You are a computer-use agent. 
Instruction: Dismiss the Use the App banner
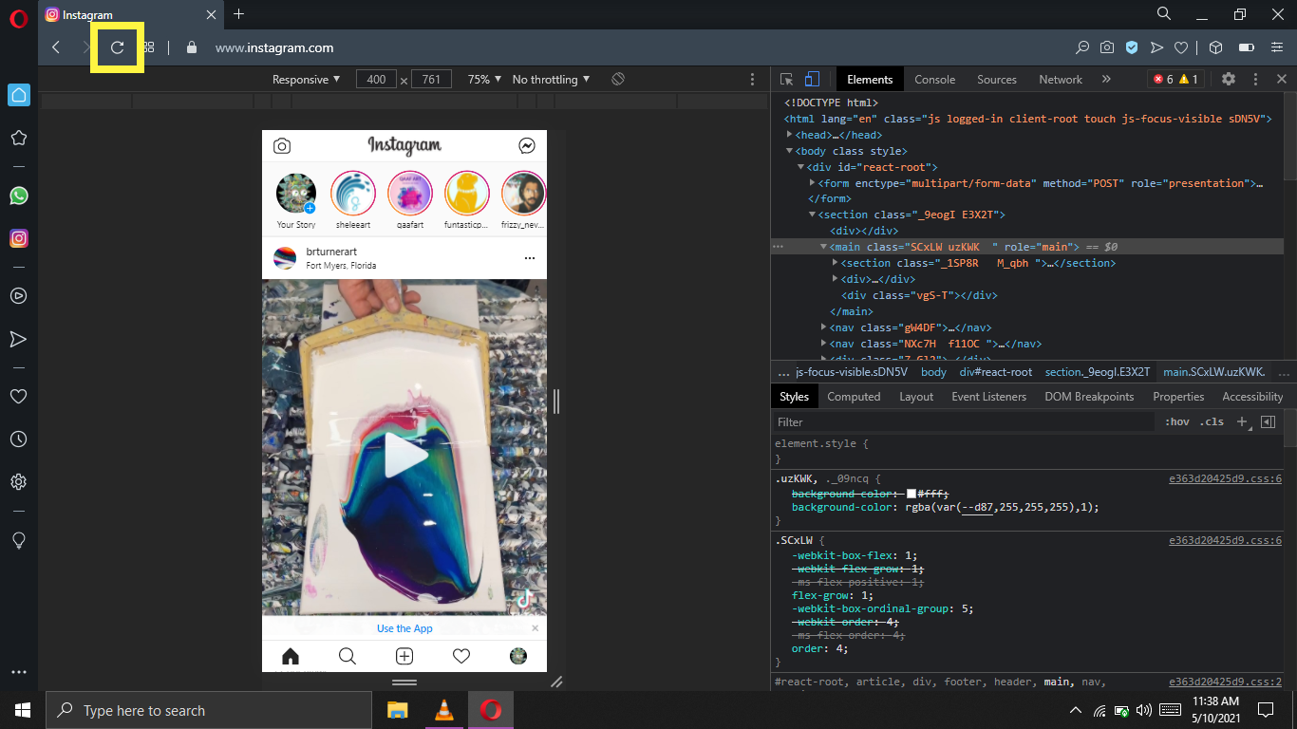(x=535, y=628)
